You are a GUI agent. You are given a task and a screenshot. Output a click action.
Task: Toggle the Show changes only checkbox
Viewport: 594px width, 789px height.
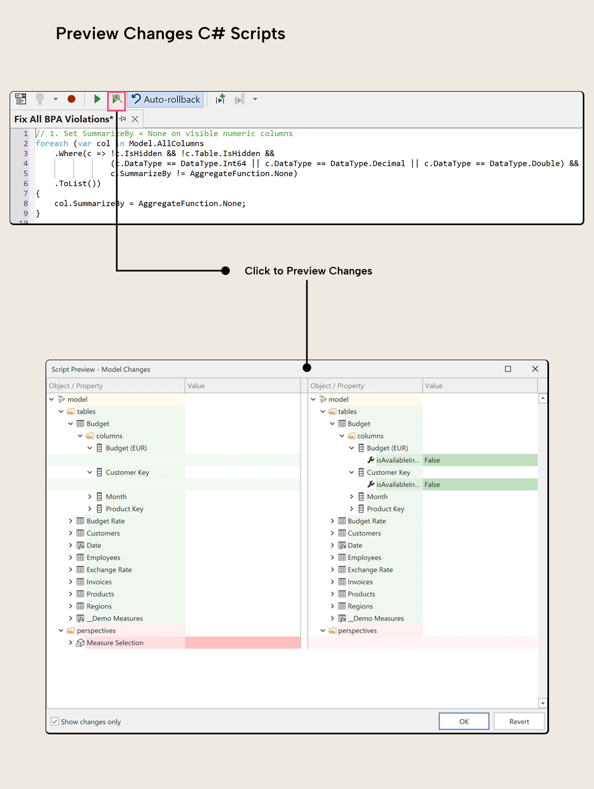tap(55, 721)
